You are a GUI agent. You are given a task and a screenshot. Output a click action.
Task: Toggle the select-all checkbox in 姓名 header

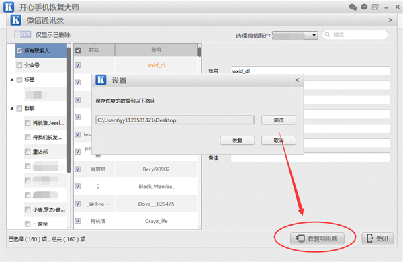click(x=78, y=50)
